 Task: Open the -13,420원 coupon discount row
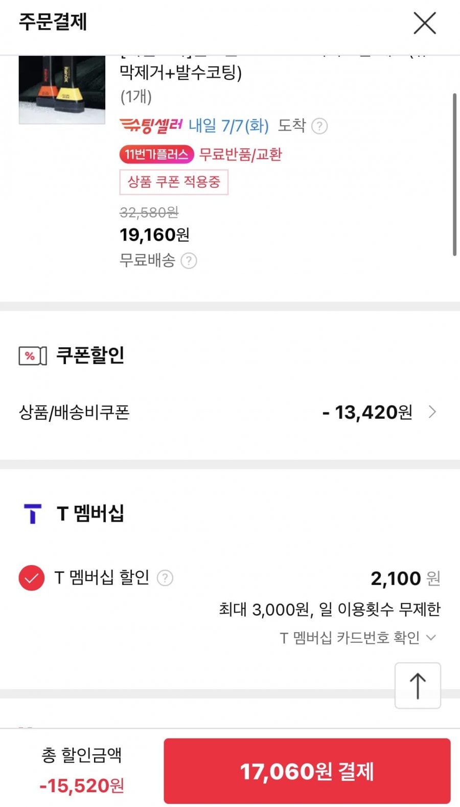pos(230,412)
